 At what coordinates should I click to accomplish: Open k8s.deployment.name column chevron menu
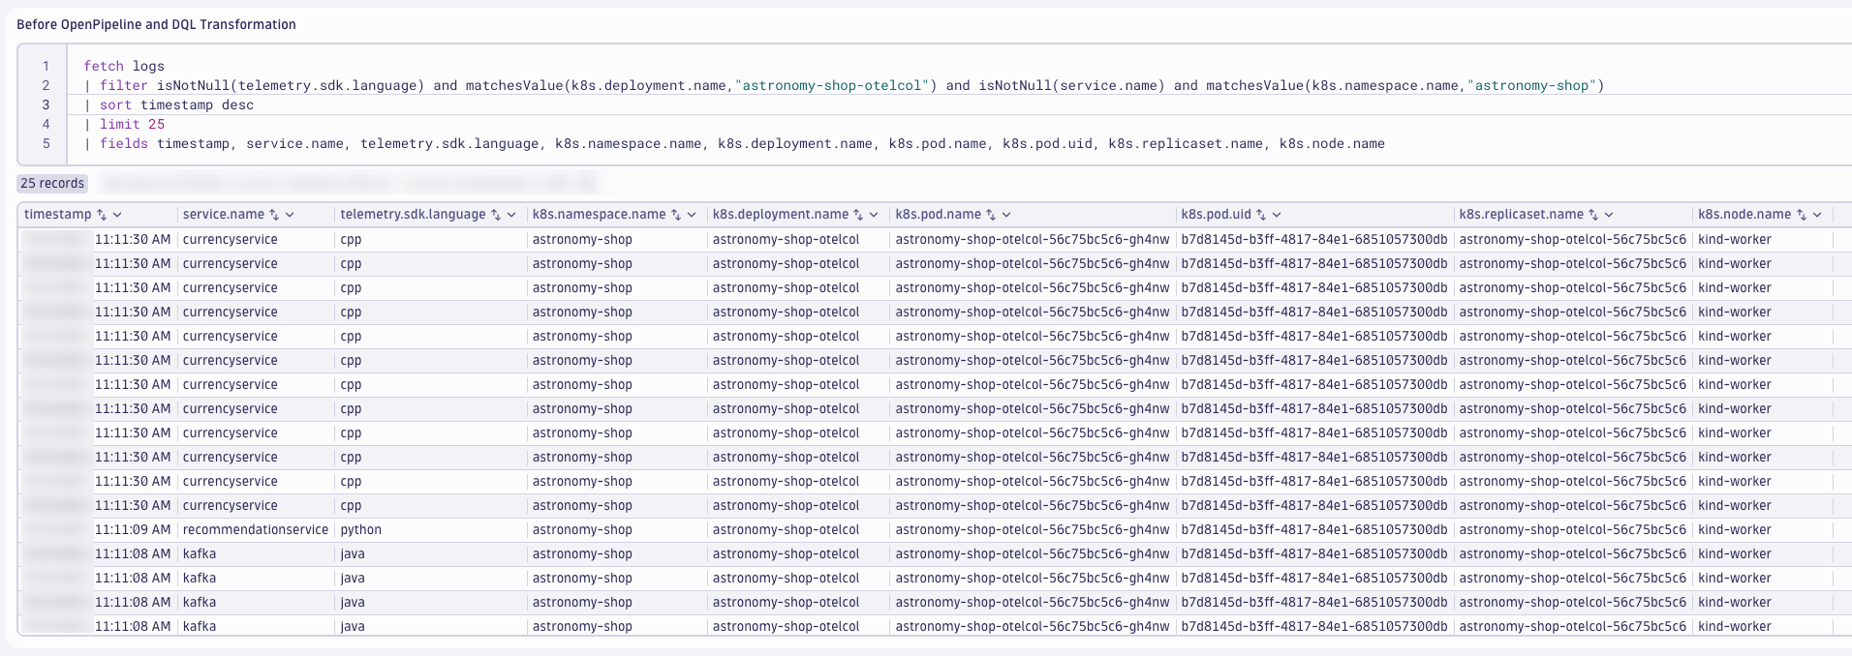[x=874, y=215]
